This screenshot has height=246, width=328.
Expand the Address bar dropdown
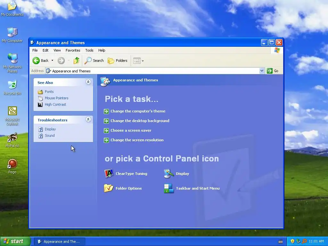(x=262, y=71)
